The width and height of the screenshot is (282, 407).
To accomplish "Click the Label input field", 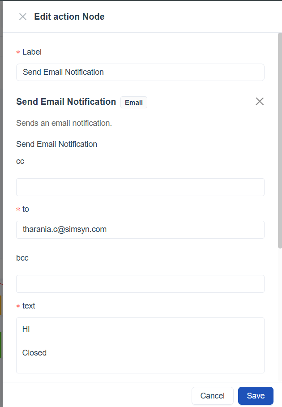I will [x=140, y=72].
